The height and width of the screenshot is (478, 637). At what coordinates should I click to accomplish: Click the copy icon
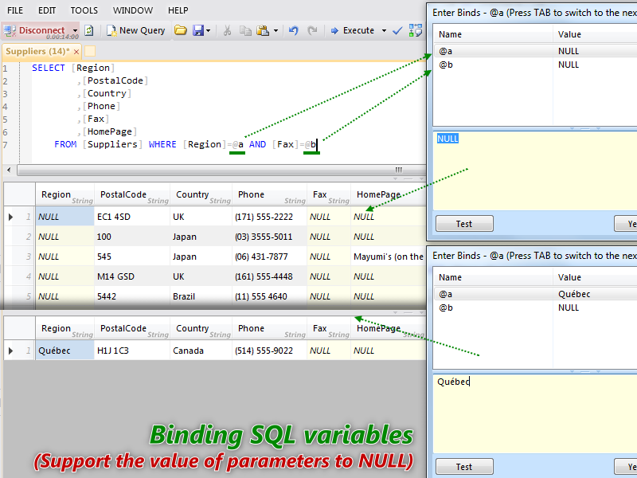coord(245,30)
